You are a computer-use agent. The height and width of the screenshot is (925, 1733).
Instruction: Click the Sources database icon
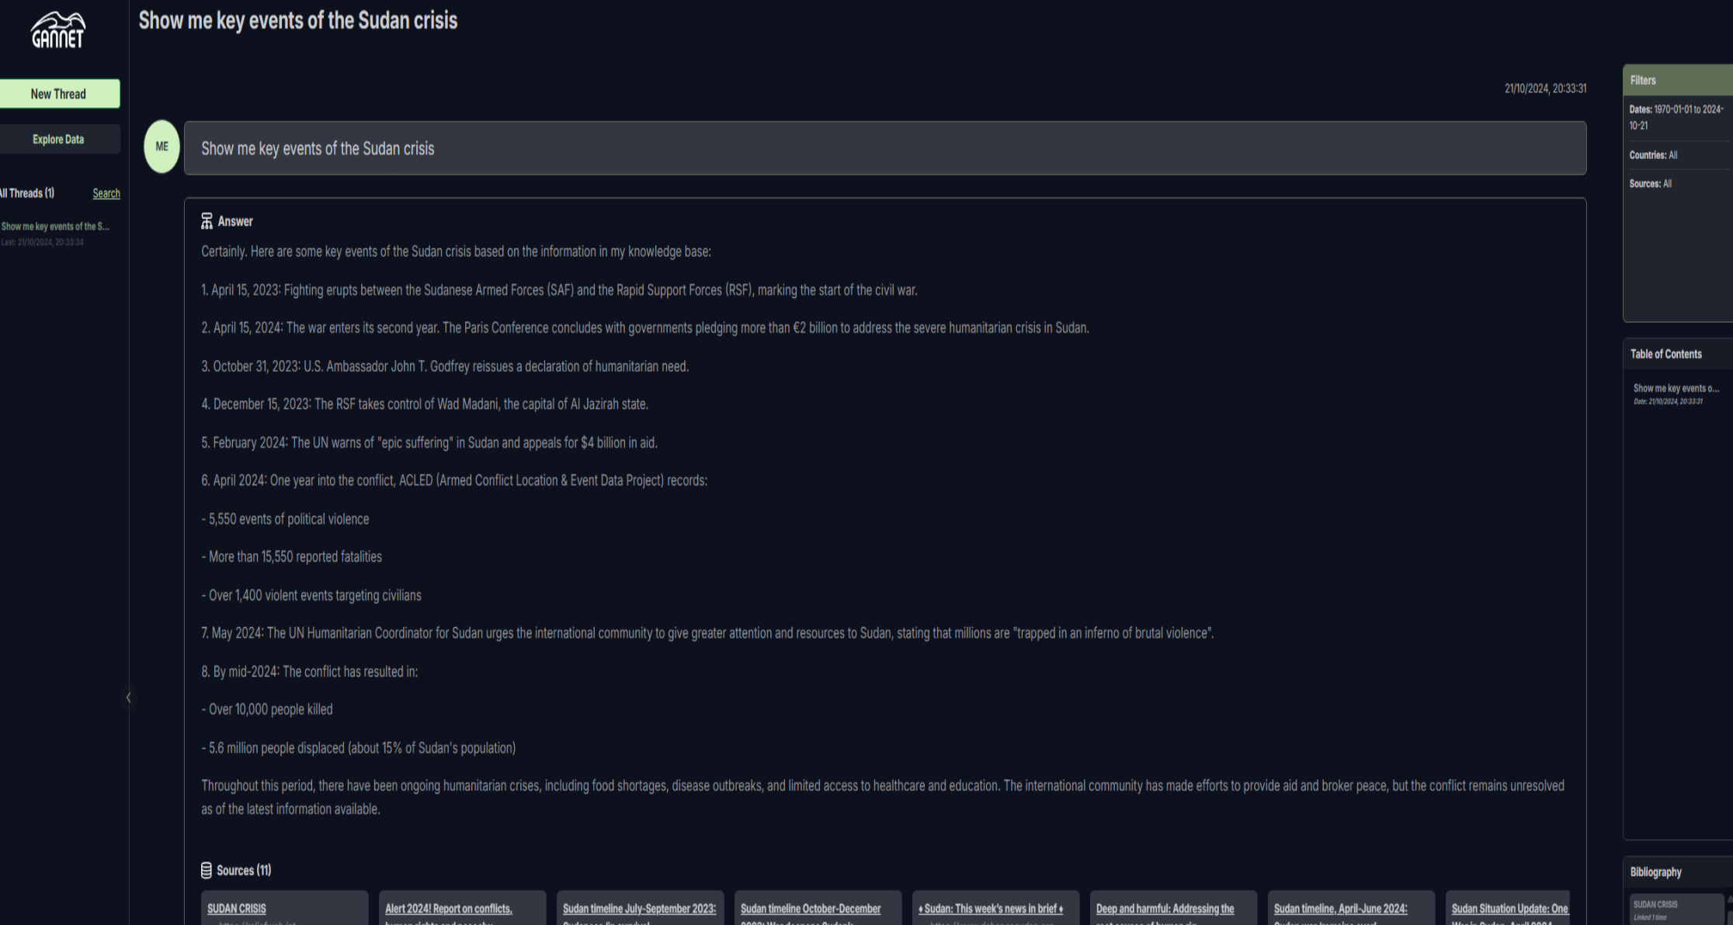[207, 871]
